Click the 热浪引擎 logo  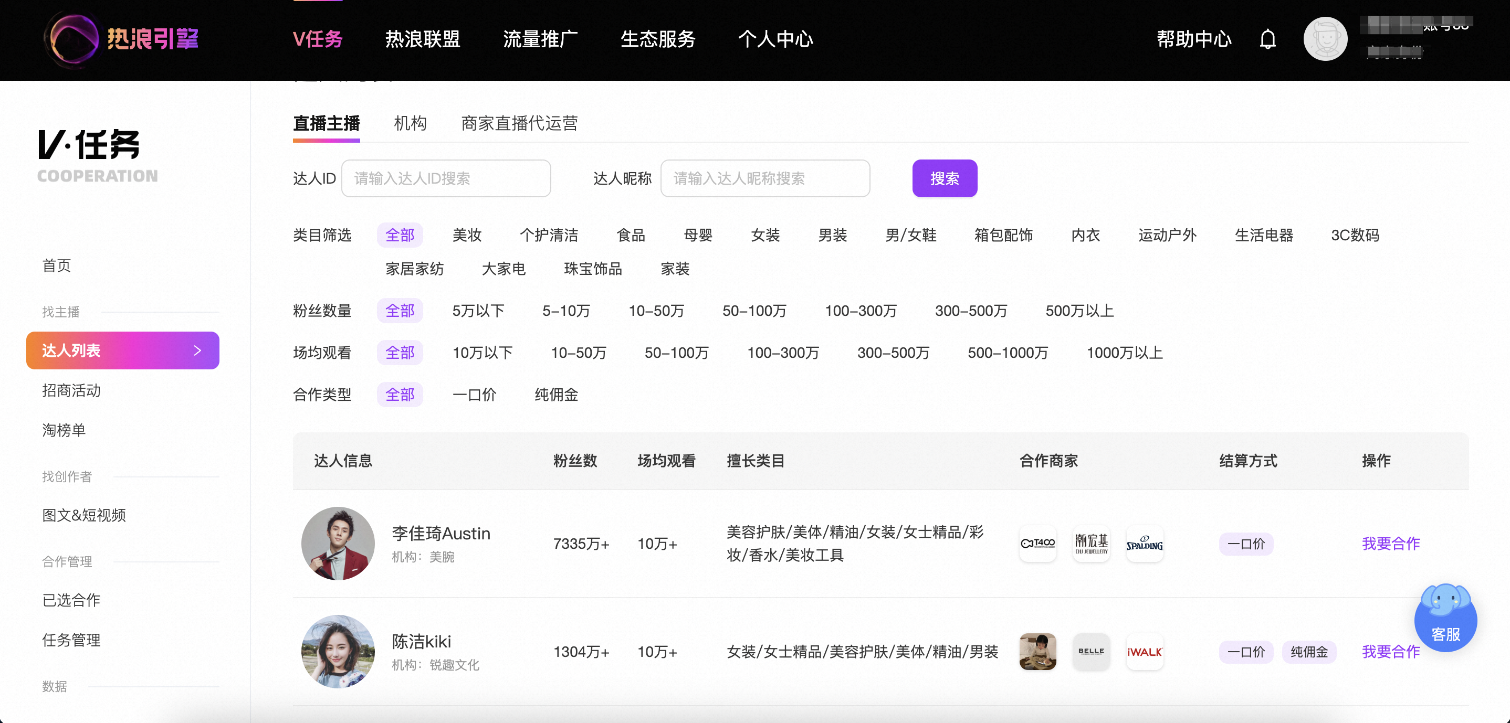click(121, 39)
